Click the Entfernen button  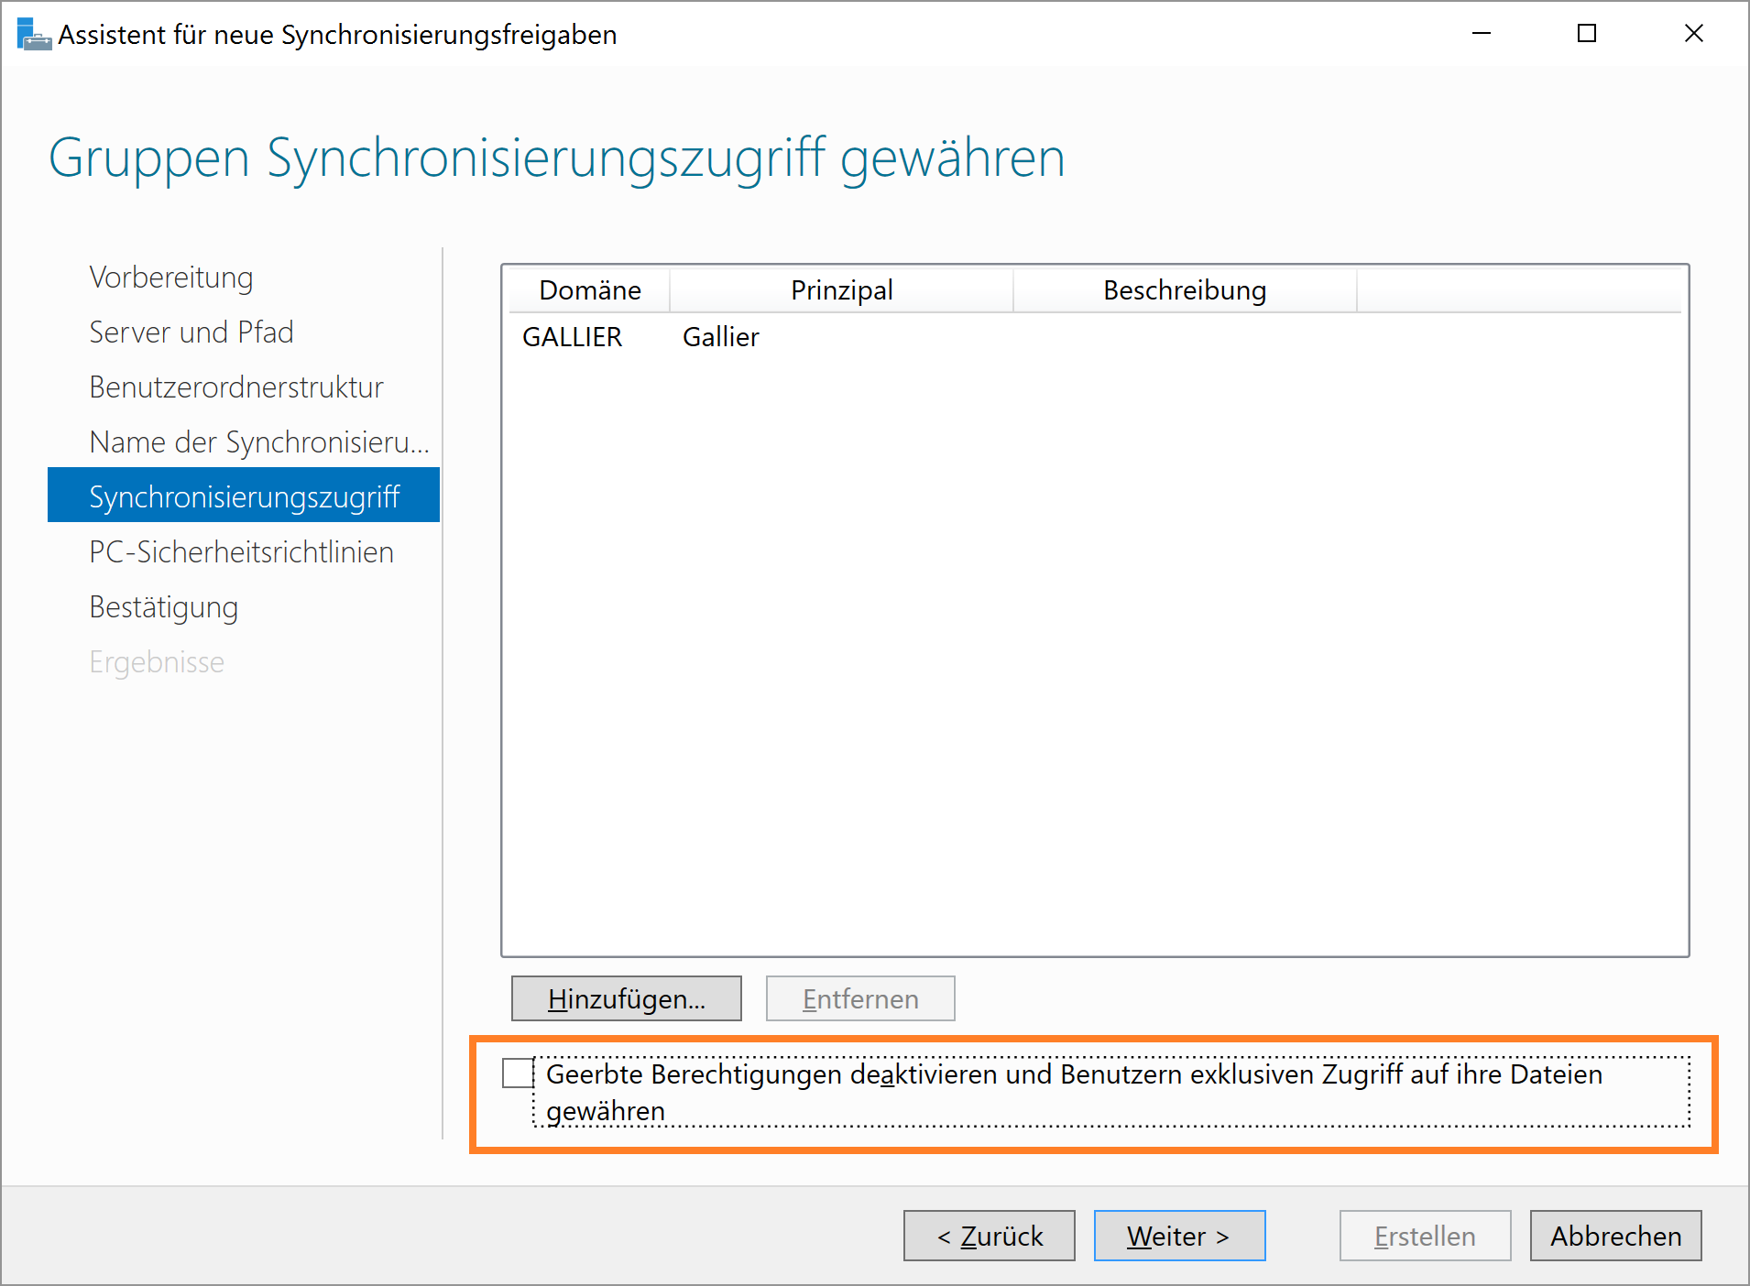pos(860,998)
